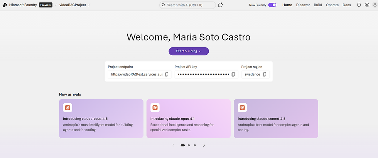
Task: Open the new AI chat icon
Action: coord(220,5)
